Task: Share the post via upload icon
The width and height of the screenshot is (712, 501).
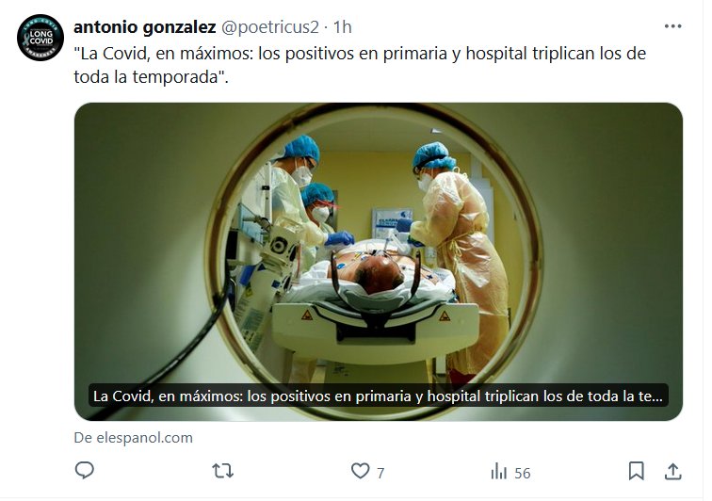Action: tap(673, 472)
